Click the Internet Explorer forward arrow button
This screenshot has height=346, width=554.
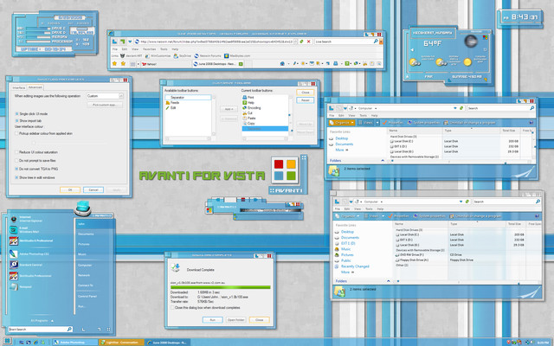click(122, 42)
